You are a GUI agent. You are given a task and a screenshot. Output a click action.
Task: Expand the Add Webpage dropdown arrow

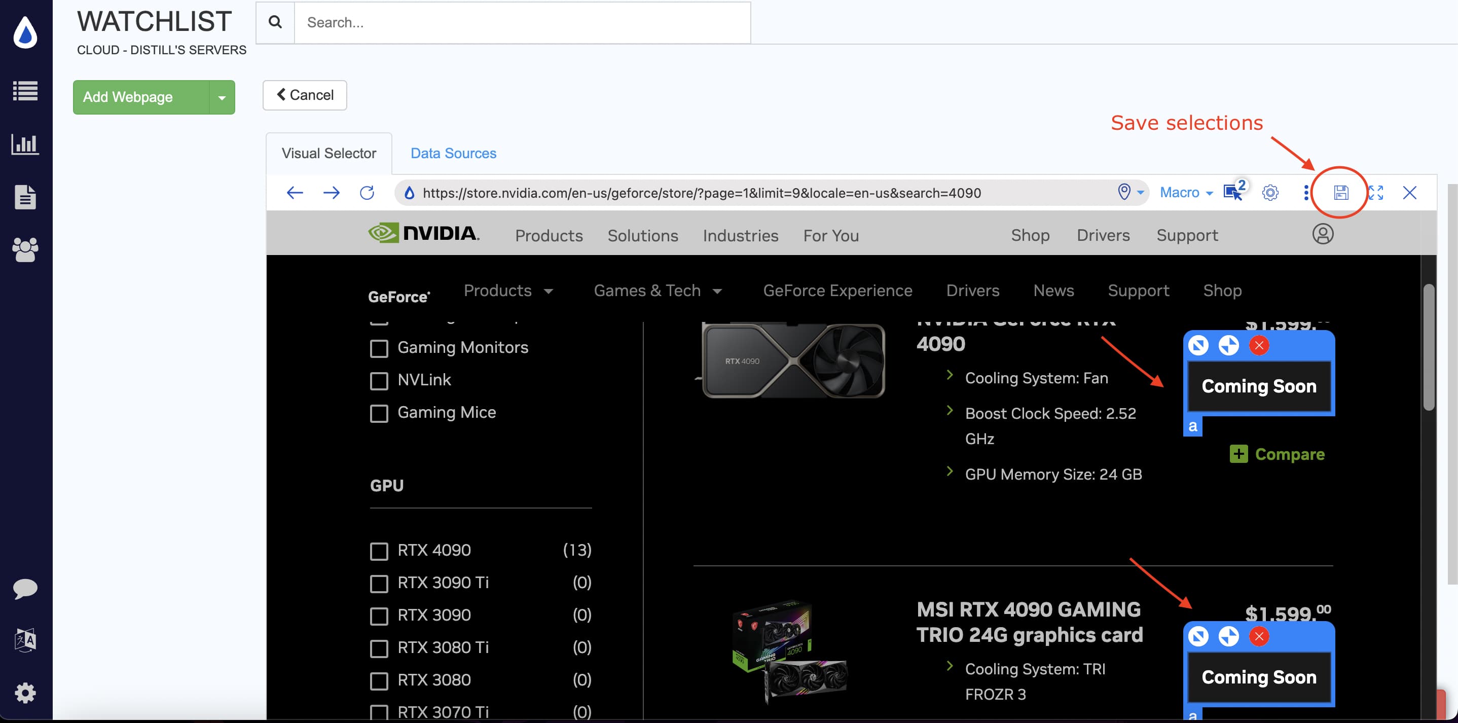(222, 97)
